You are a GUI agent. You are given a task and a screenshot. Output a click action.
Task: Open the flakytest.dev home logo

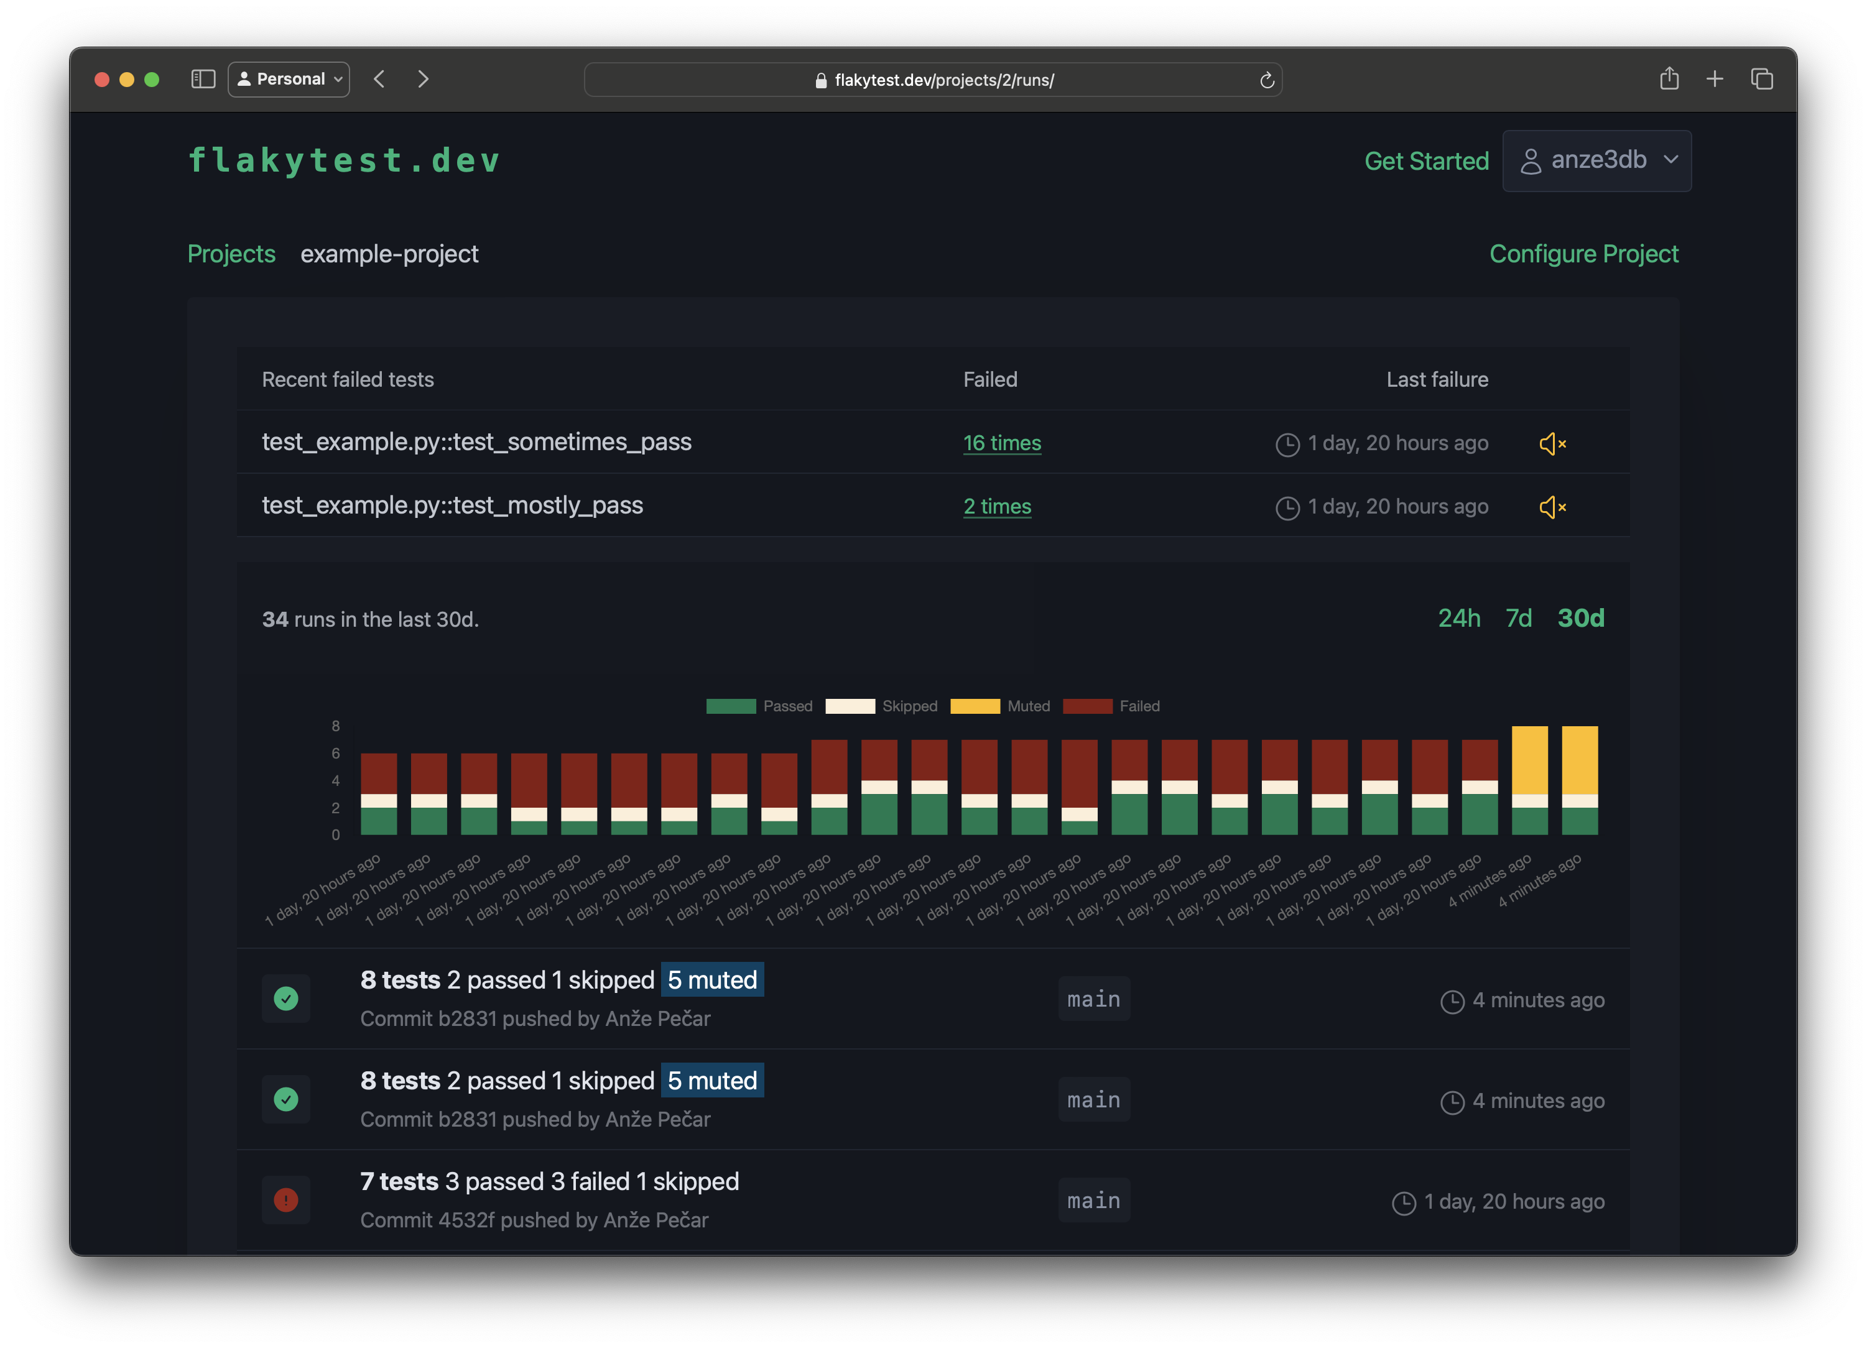click(x=344, y=160)
